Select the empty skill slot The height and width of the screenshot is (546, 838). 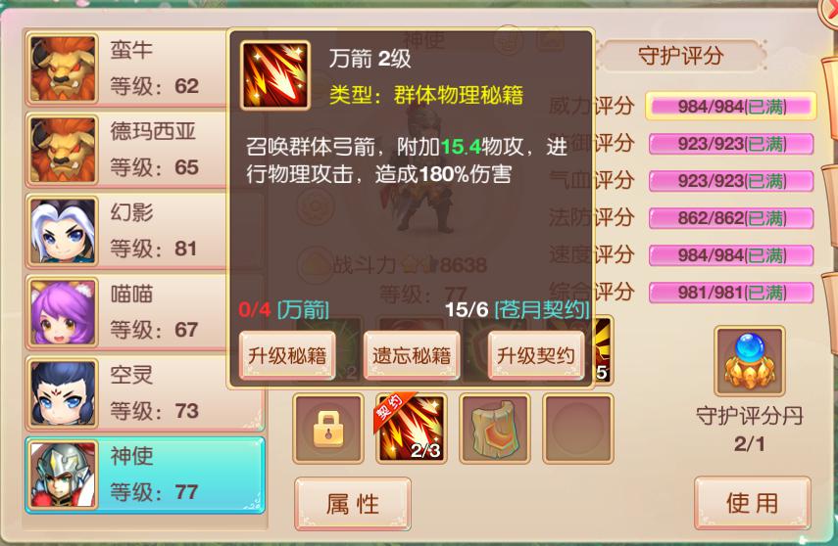[577, 429]
